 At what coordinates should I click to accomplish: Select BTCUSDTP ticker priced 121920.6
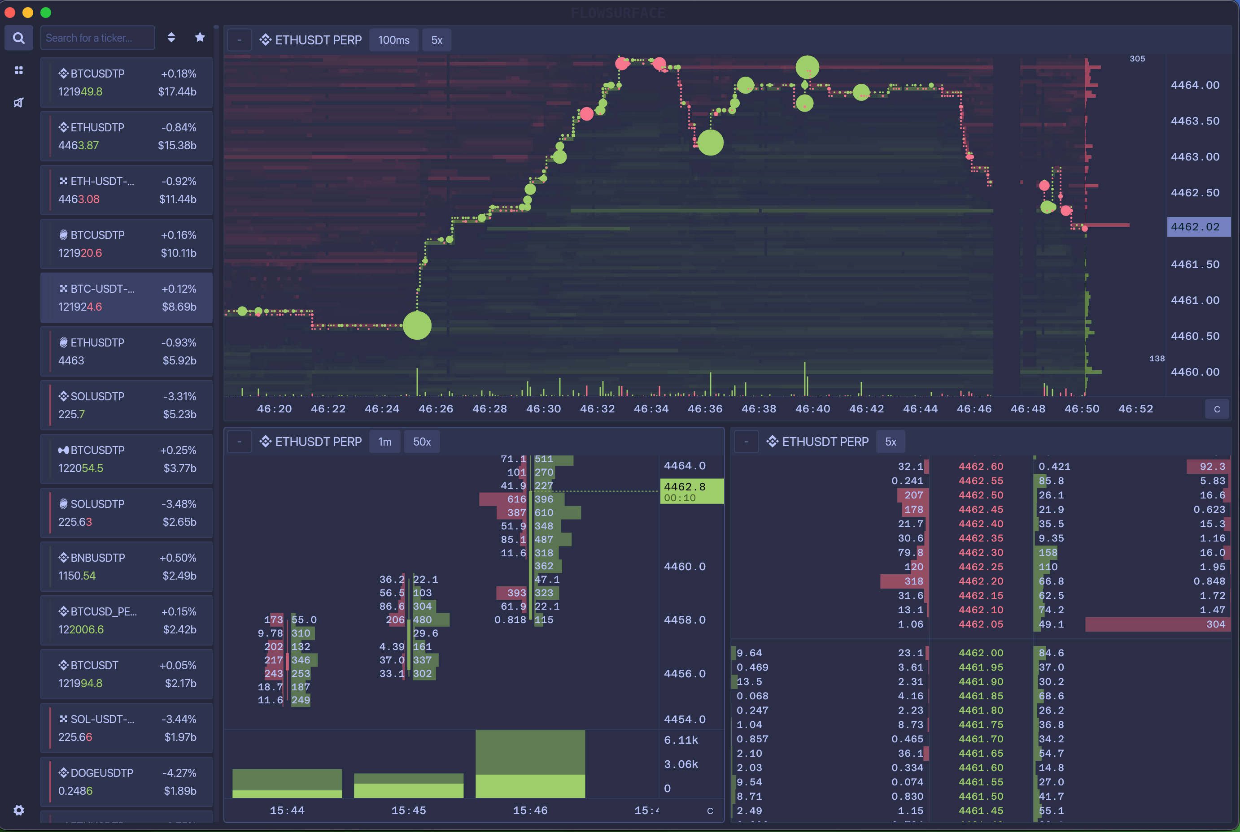[127, 243]
